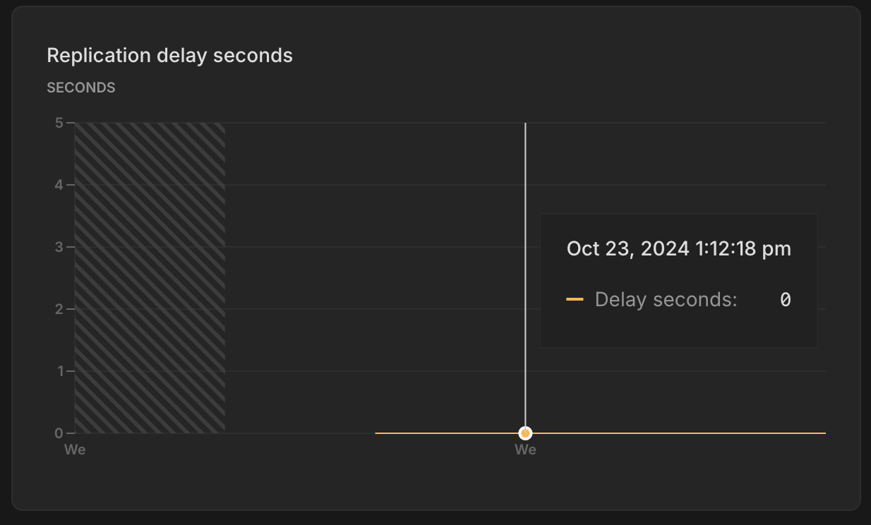This screenshot has width=871, height=525.
Task: Click the striped hatched no-data region
Action: point(150,277)
